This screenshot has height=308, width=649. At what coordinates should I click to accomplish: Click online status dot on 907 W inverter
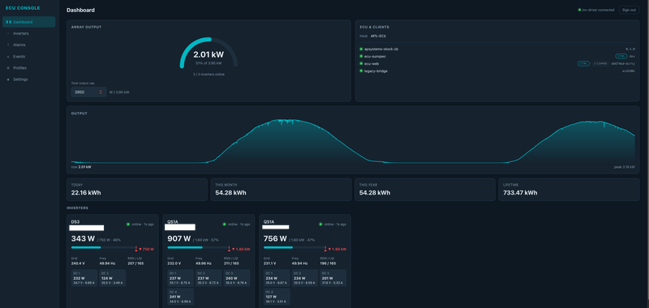(x=225, y=225)
